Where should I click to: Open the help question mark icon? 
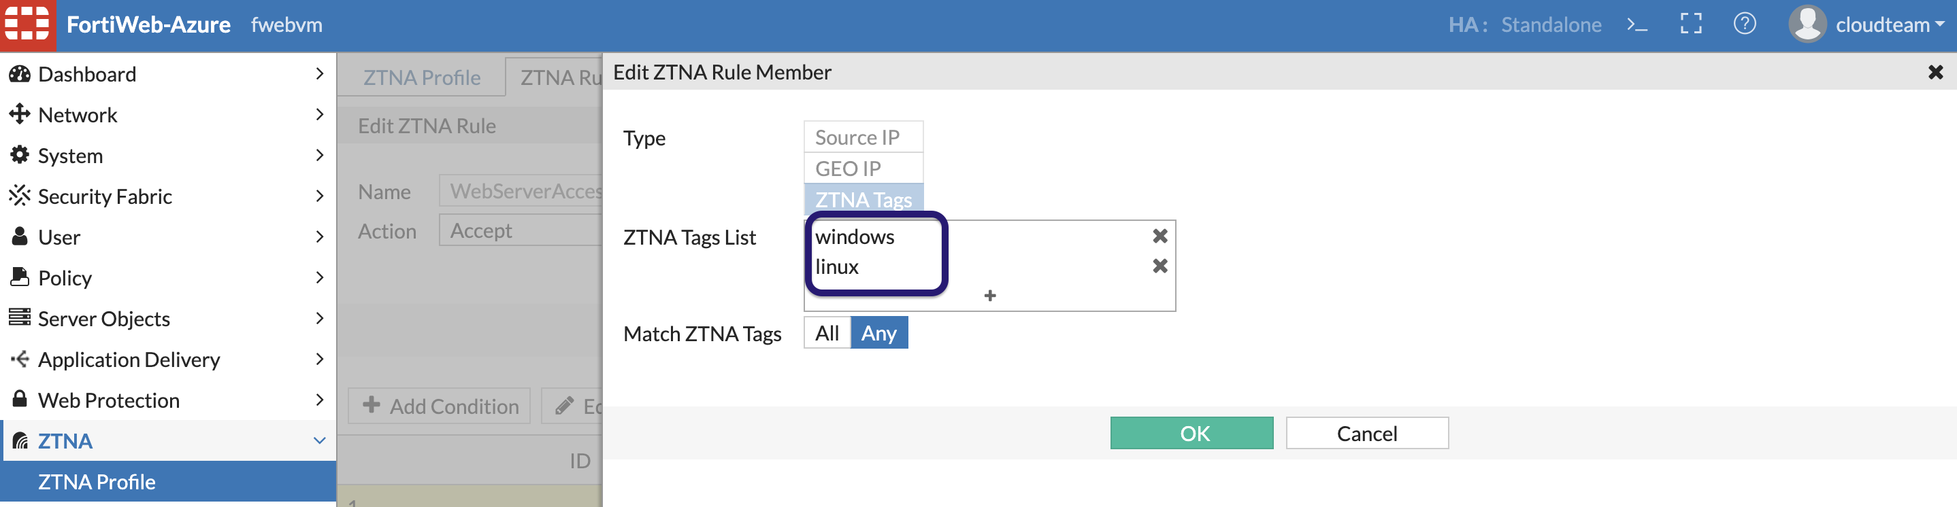(x=1744, y=24)
